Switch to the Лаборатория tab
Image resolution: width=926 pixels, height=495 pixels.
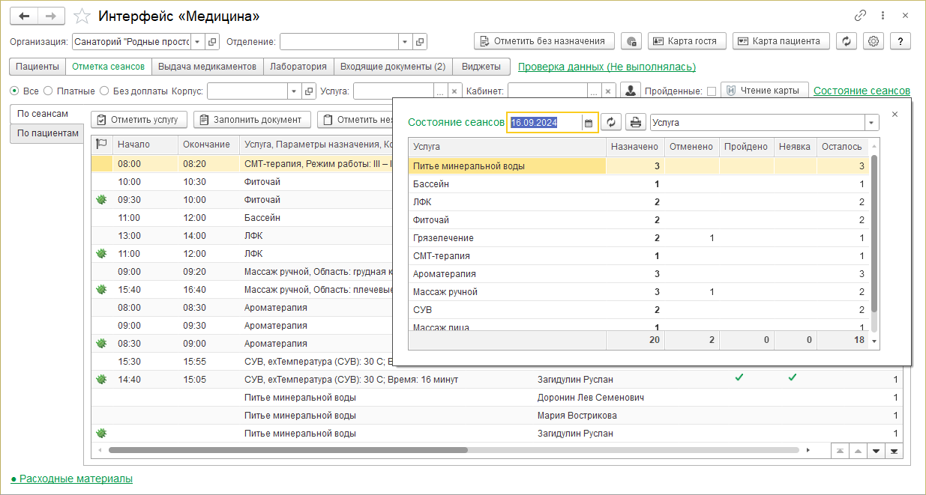(298, 67)
